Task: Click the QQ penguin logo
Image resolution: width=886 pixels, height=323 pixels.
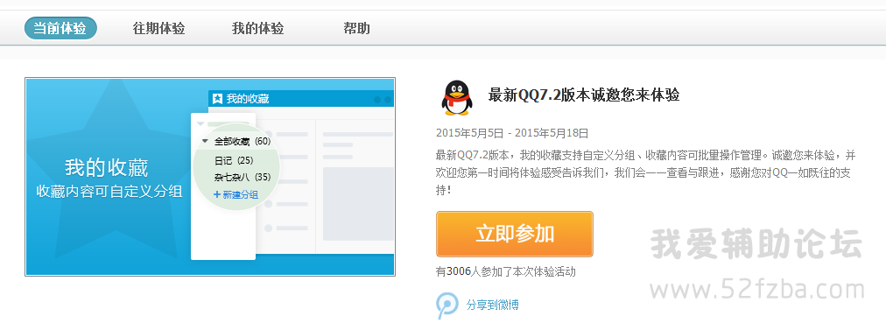Action: pyautogui.click(x=456, y=98)
